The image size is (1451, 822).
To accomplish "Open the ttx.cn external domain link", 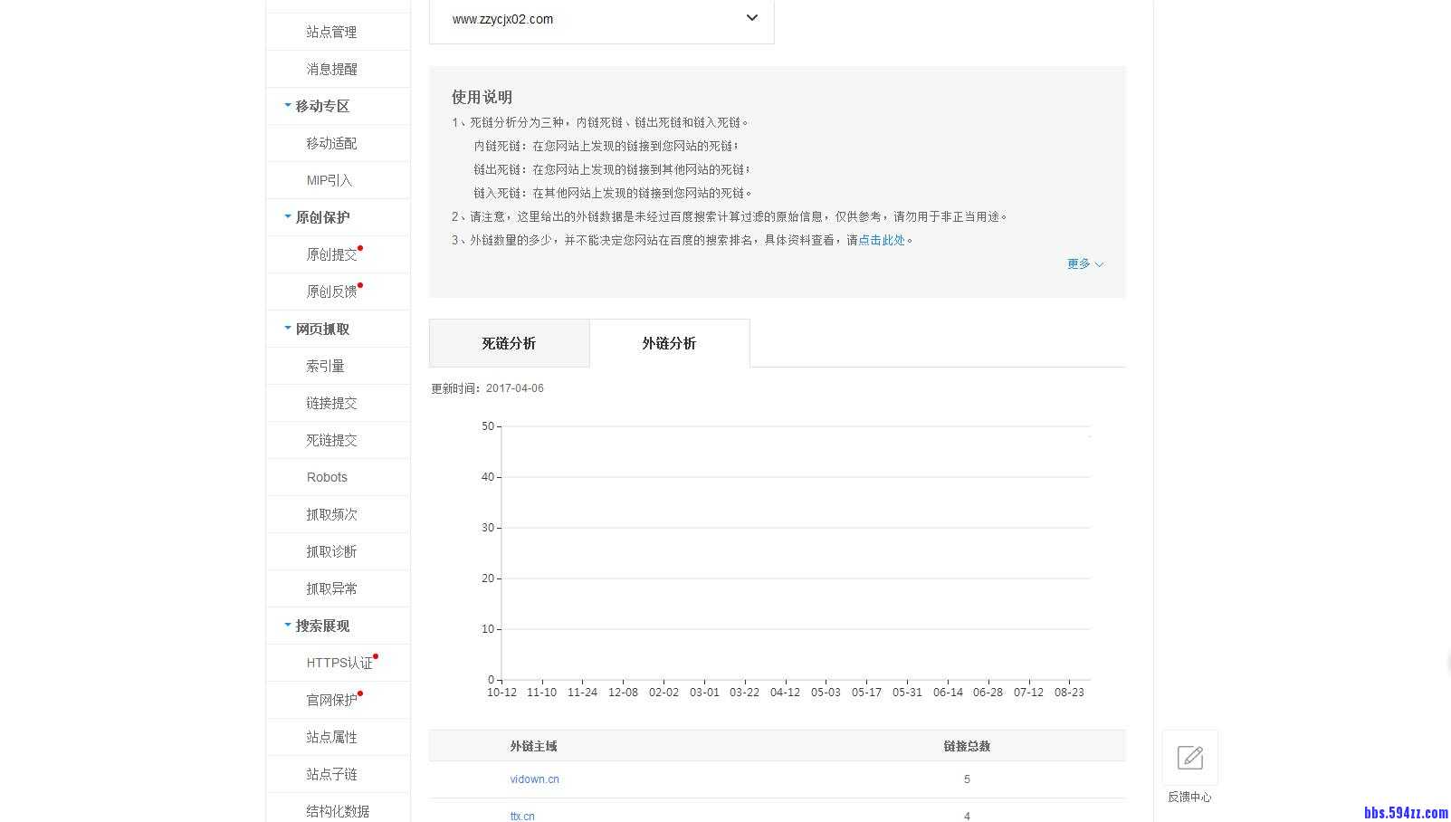I will pos(522,816).
